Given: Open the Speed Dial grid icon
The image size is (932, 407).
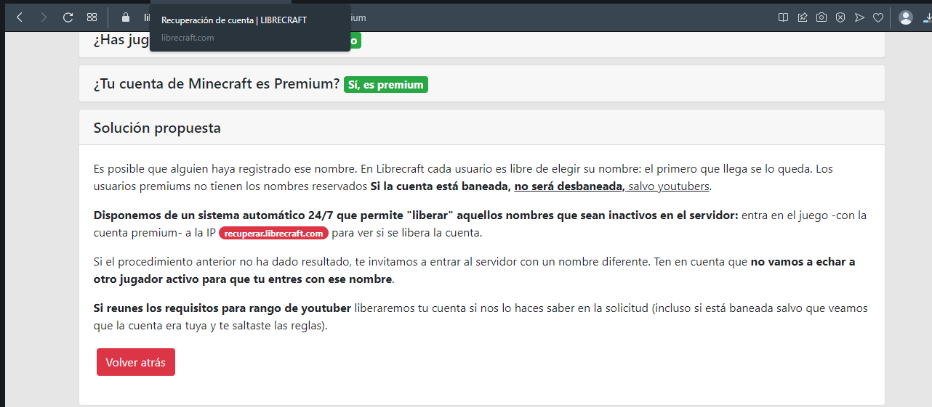Looking at the screenshot, I should [92, 17].
